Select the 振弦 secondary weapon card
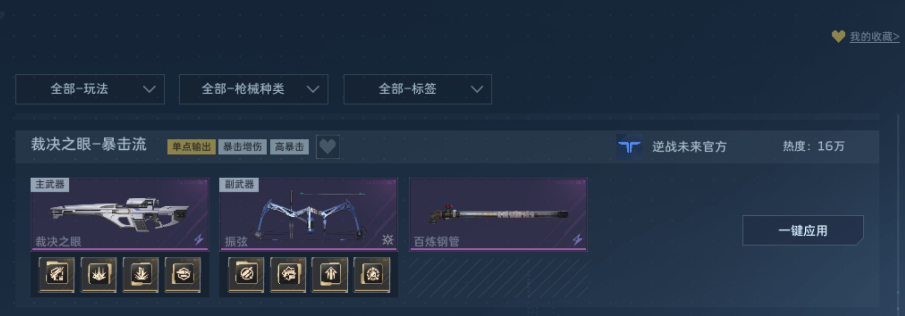This screenshot has width=905, height=316. pos(309,214)
